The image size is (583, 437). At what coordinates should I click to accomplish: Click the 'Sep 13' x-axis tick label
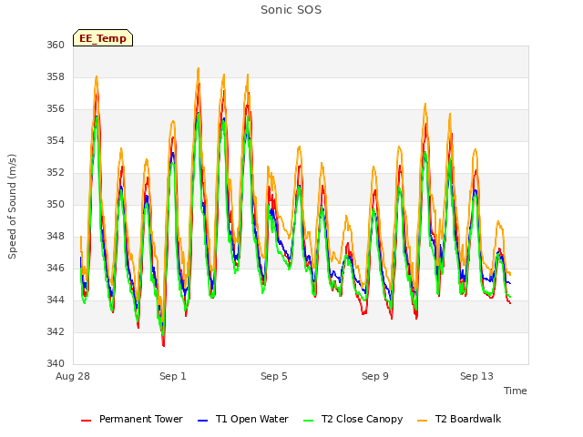476,376
